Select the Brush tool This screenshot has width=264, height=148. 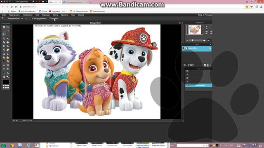(7, 39)
